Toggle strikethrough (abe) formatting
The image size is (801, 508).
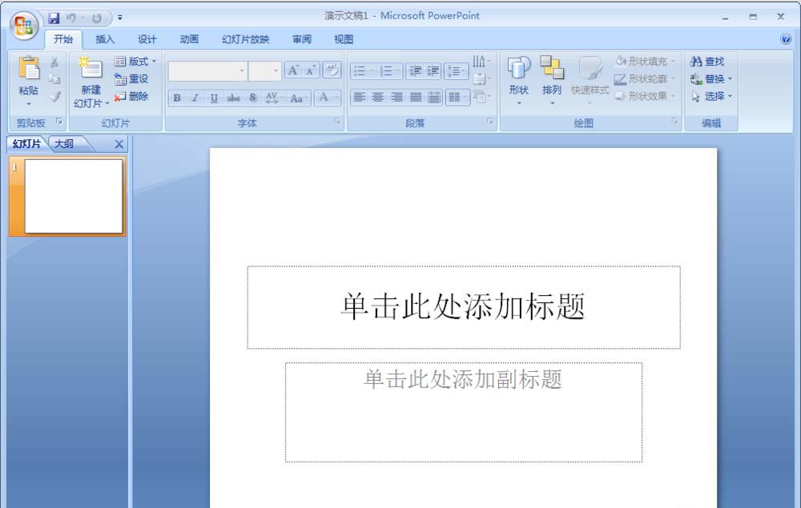pyautogui.click(x=233, y=98)
